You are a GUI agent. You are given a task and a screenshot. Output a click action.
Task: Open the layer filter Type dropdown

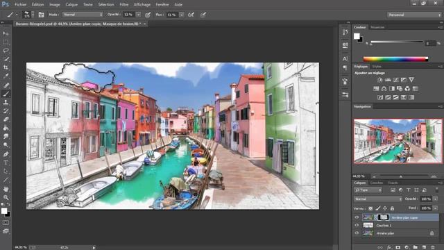[x=368, y=190]
